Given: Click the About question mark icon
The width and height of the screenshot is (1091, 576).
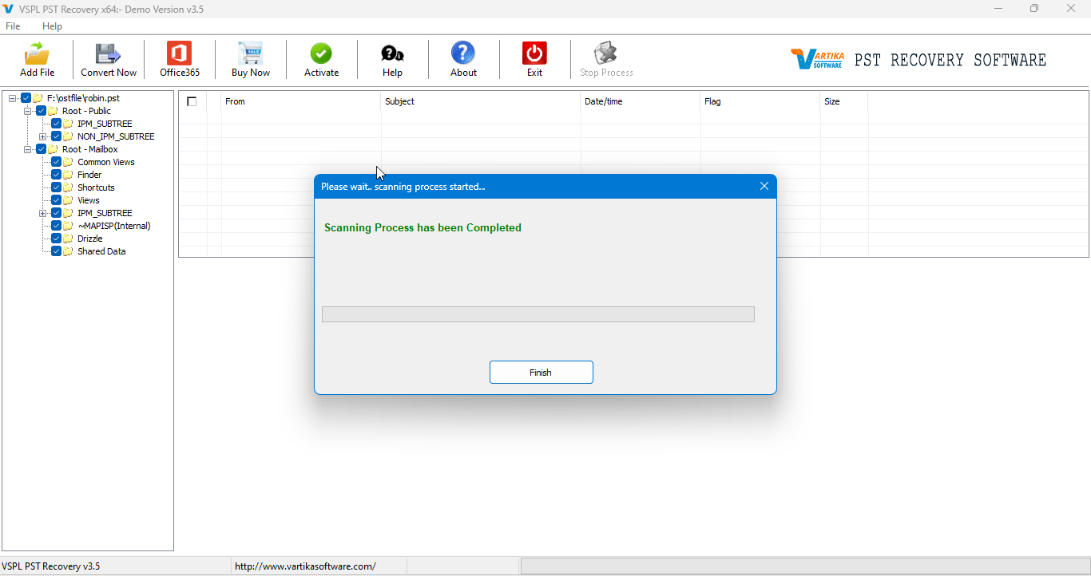Looking at the screenshot, I should (463, 53).
